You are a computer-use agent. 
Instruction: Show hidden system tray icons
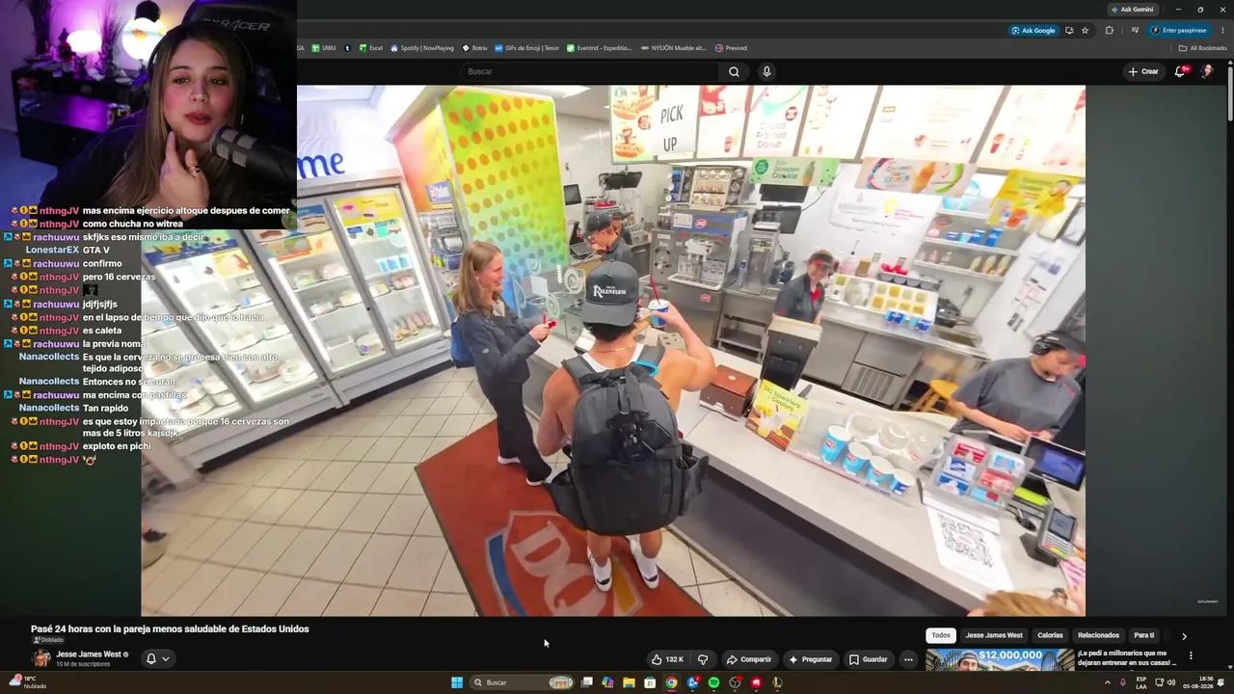(1107, 682)
